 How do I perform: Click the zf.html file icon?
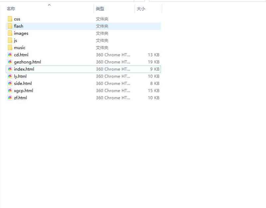pyautogui.click(x=10, y=98)
